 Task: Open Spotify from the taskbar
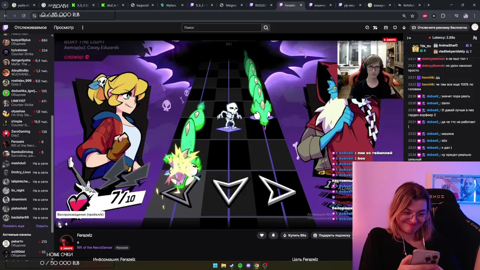(240, 265)
